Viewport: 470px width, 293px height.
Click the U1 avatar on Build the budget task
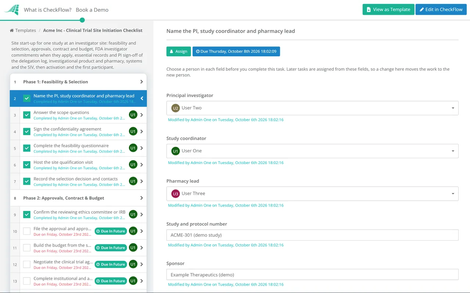pyautogui.click(x=133, y=248)
